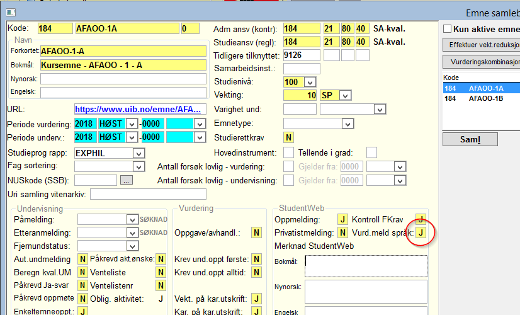Screen dimensions: 520x315
Task: Toggle the Tellende i grad checkbox
Action: [x=372, y=152]
